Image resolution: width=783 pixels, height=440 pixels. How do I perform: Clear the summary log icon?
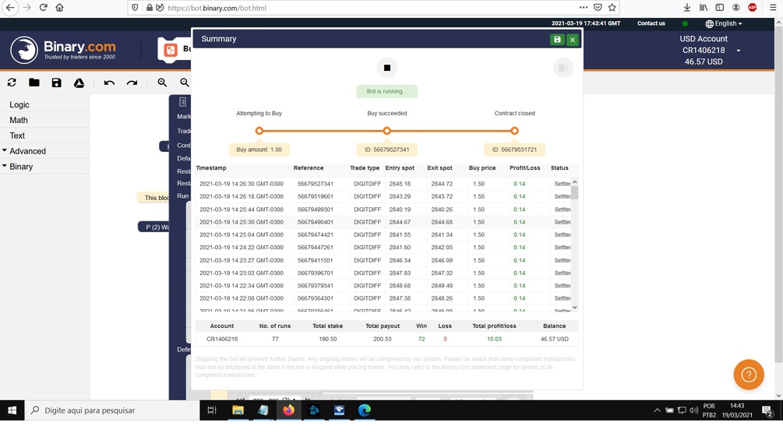pyautogui.click(x=563, y=68)
